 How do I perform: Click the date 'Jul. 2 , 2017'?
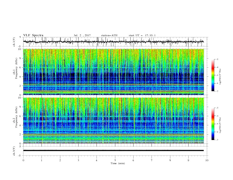pos(82,35)
